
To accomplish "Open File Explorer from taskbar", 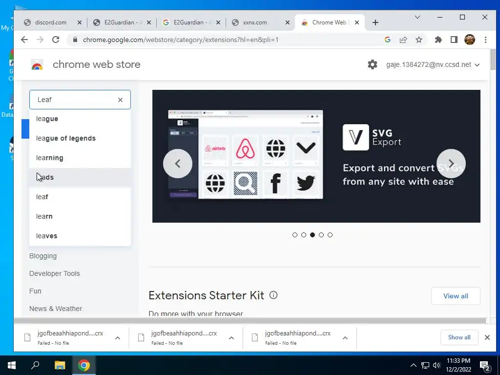I will tap(60, 365).
